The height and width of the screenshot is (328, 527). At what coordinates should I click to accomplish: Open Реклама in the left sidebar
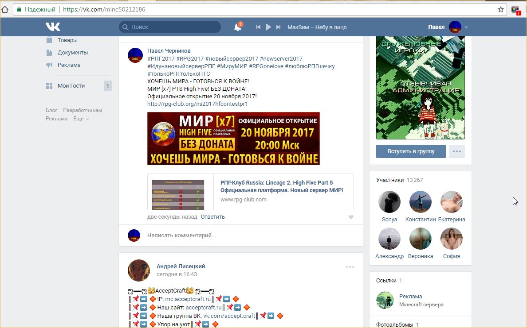tap(69, 65)
